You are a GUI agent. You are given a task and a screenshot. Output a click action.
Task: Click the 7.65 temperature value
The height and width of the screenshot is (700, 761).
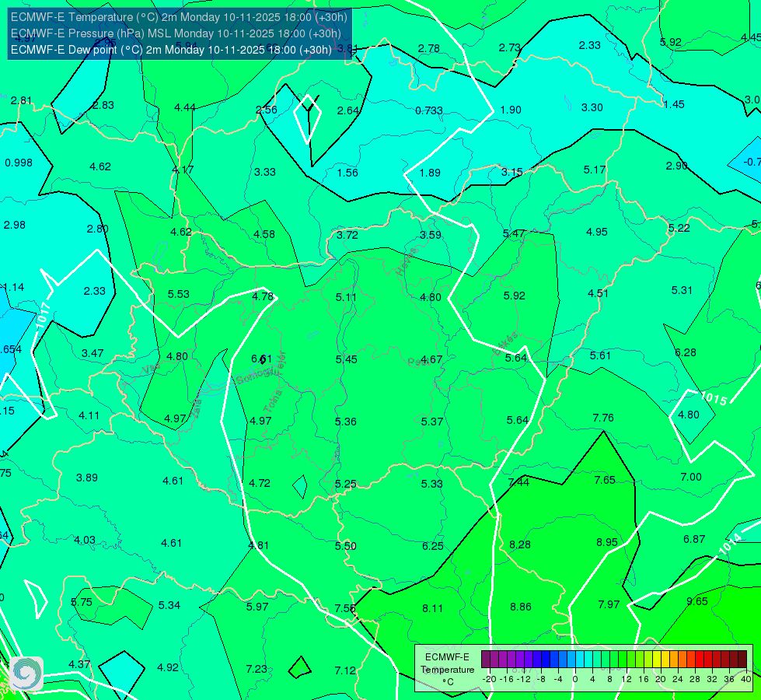pyautogui.click(x=605, y=480)
